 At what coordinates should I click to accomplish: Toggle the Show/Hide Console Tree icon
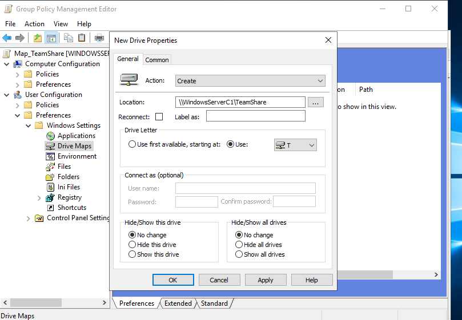51,38
